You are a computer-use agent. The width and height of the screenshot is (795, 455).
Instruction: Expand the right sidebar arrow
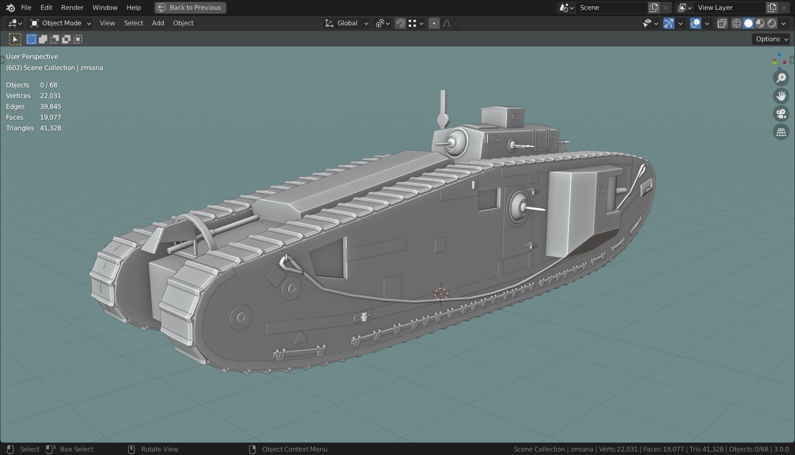(x=792, y=60)
